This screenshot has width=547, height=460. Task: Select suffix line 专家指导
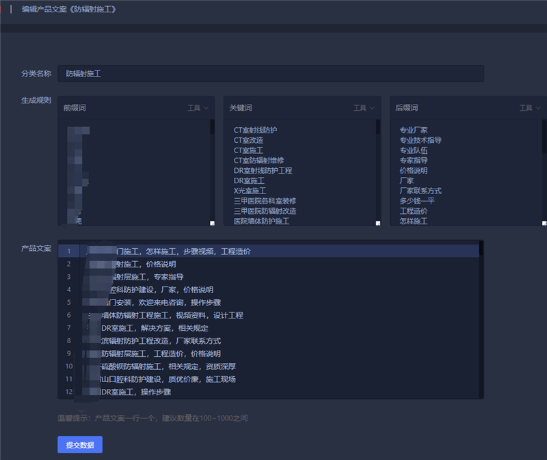point(414,161)
